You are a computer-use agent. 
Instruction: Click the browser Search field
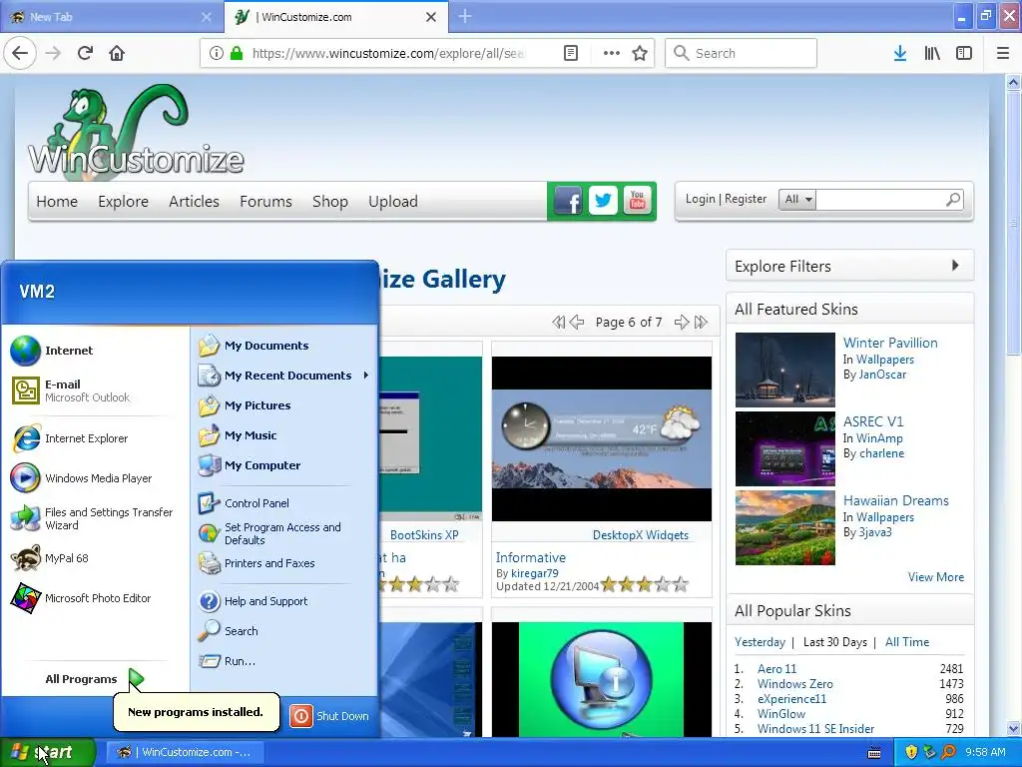(742, 54)
